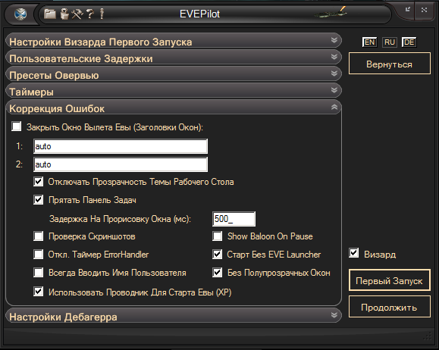
Task: Open the folder icon in the title toolbar
Action: (x=50, y=14)
